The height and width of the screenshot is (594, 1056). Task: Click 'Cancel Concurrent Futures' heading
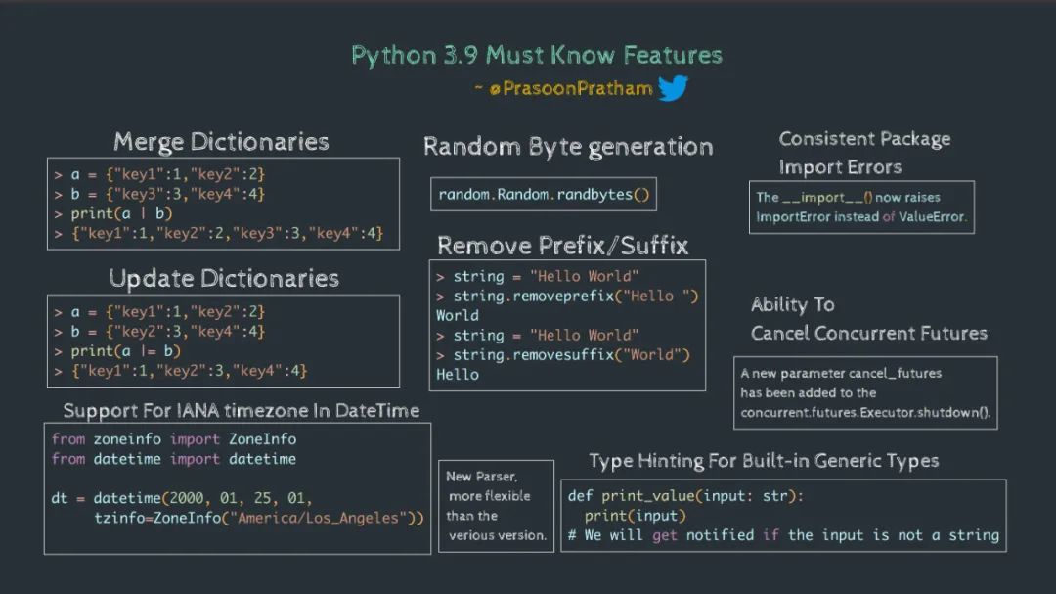[869, 333]
